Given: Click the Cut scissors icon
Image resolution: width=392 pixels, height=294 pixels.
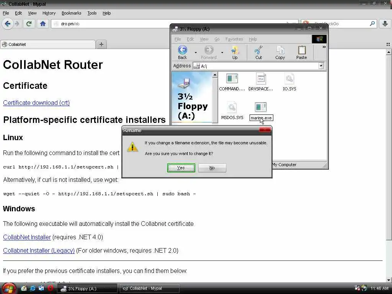Looking at the screenshot, I should coord(258,52).
